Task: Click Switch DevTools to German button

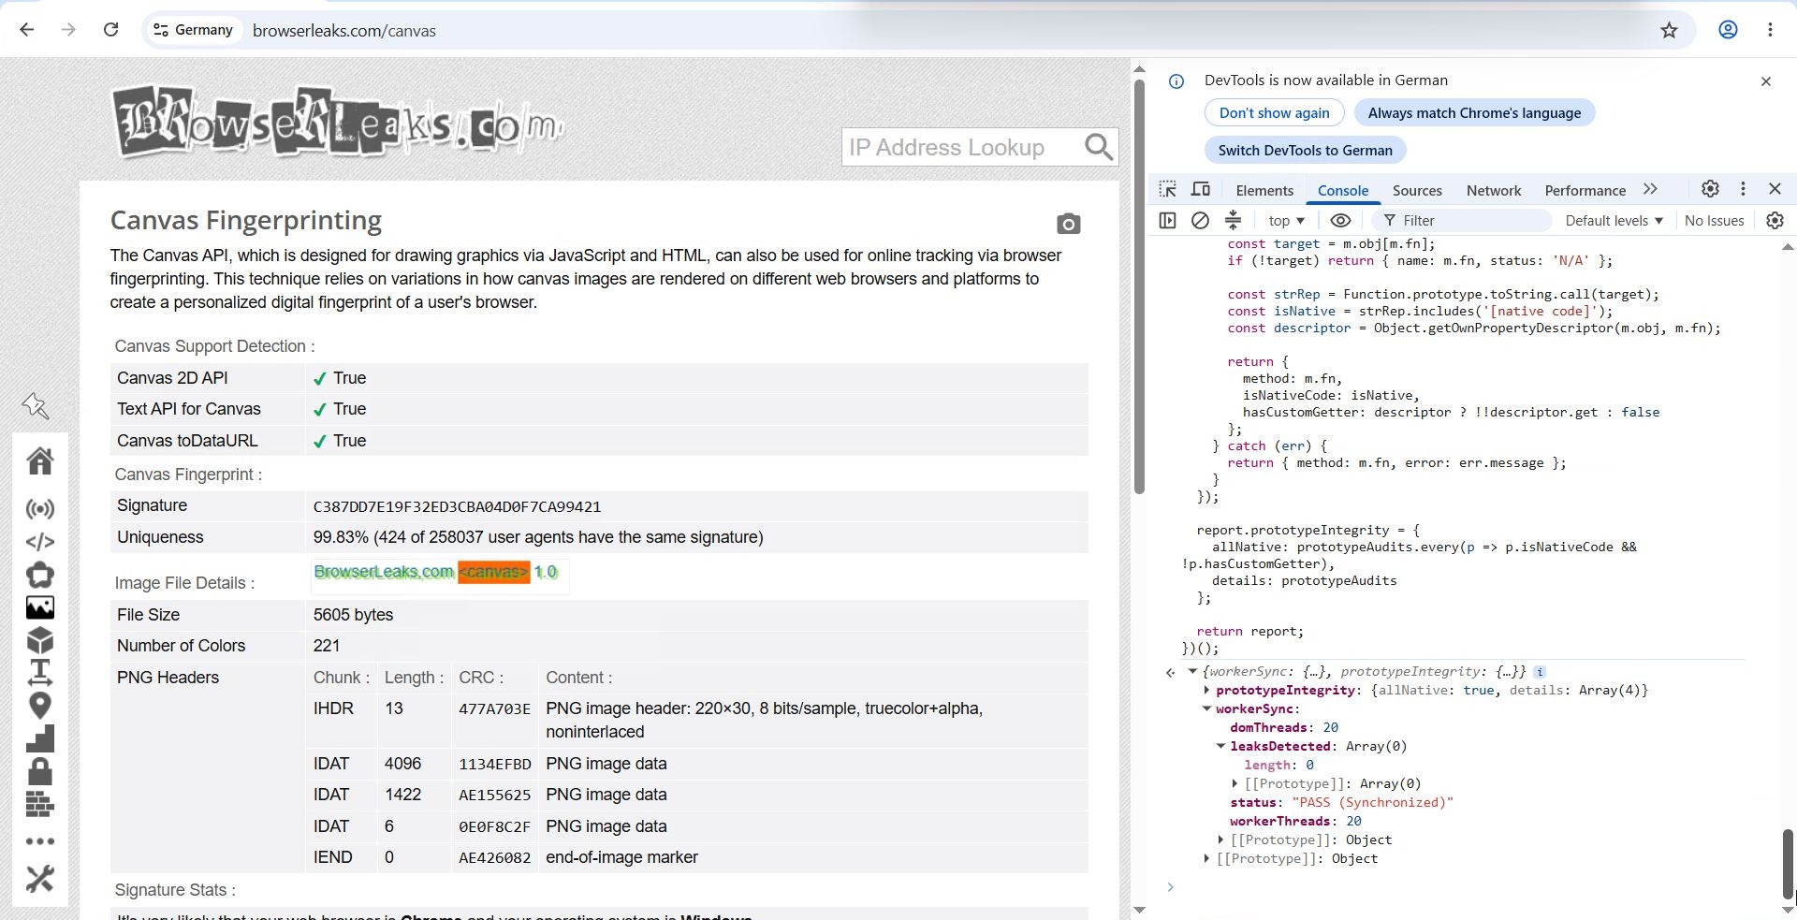Action: [x=1305, y=150]
